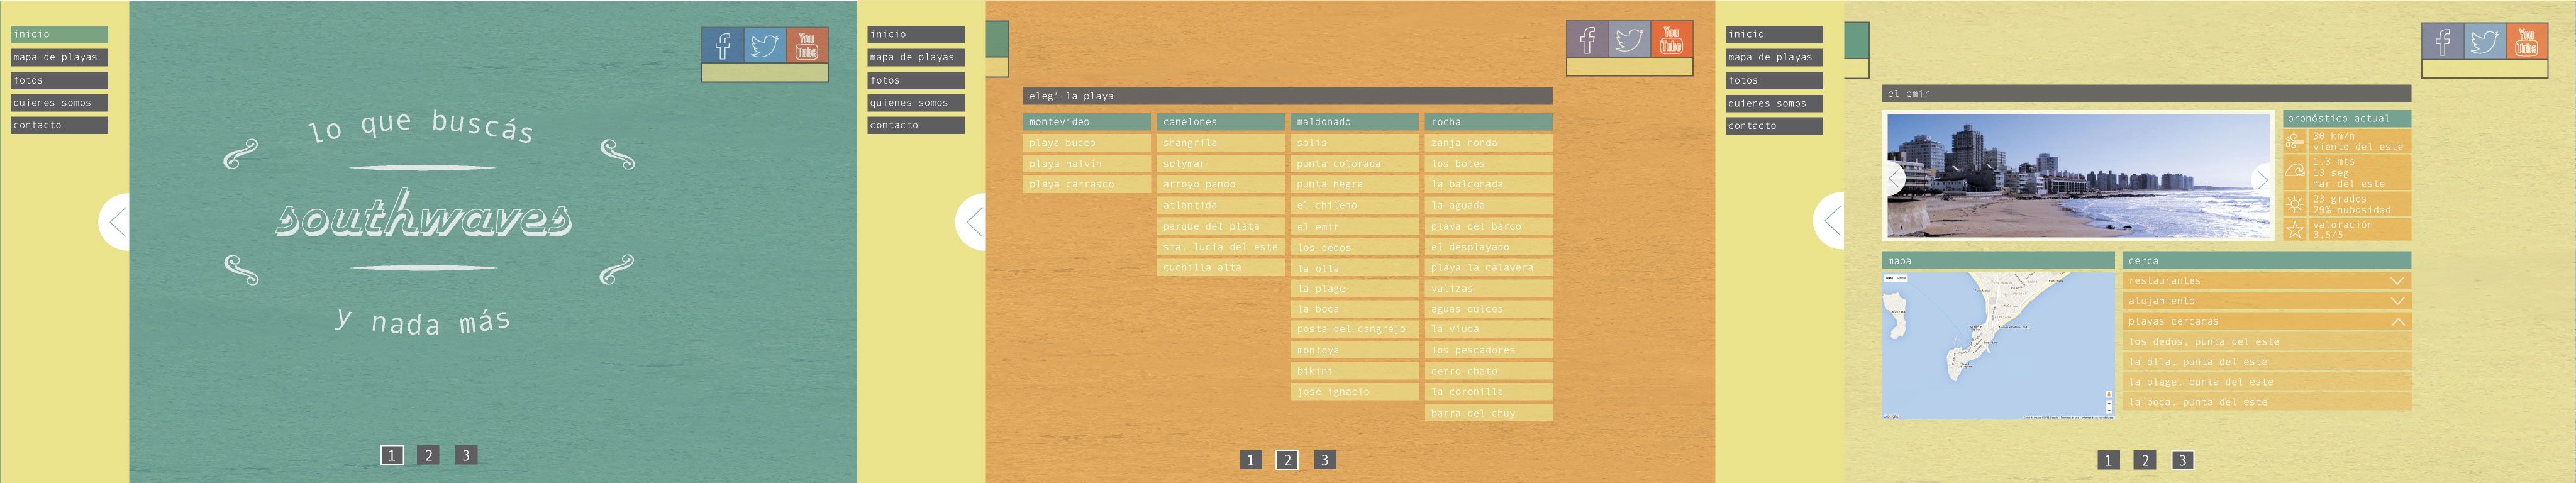
Task: Go to page 2 on the teal home screen
Action: click(x=428, y=455)
